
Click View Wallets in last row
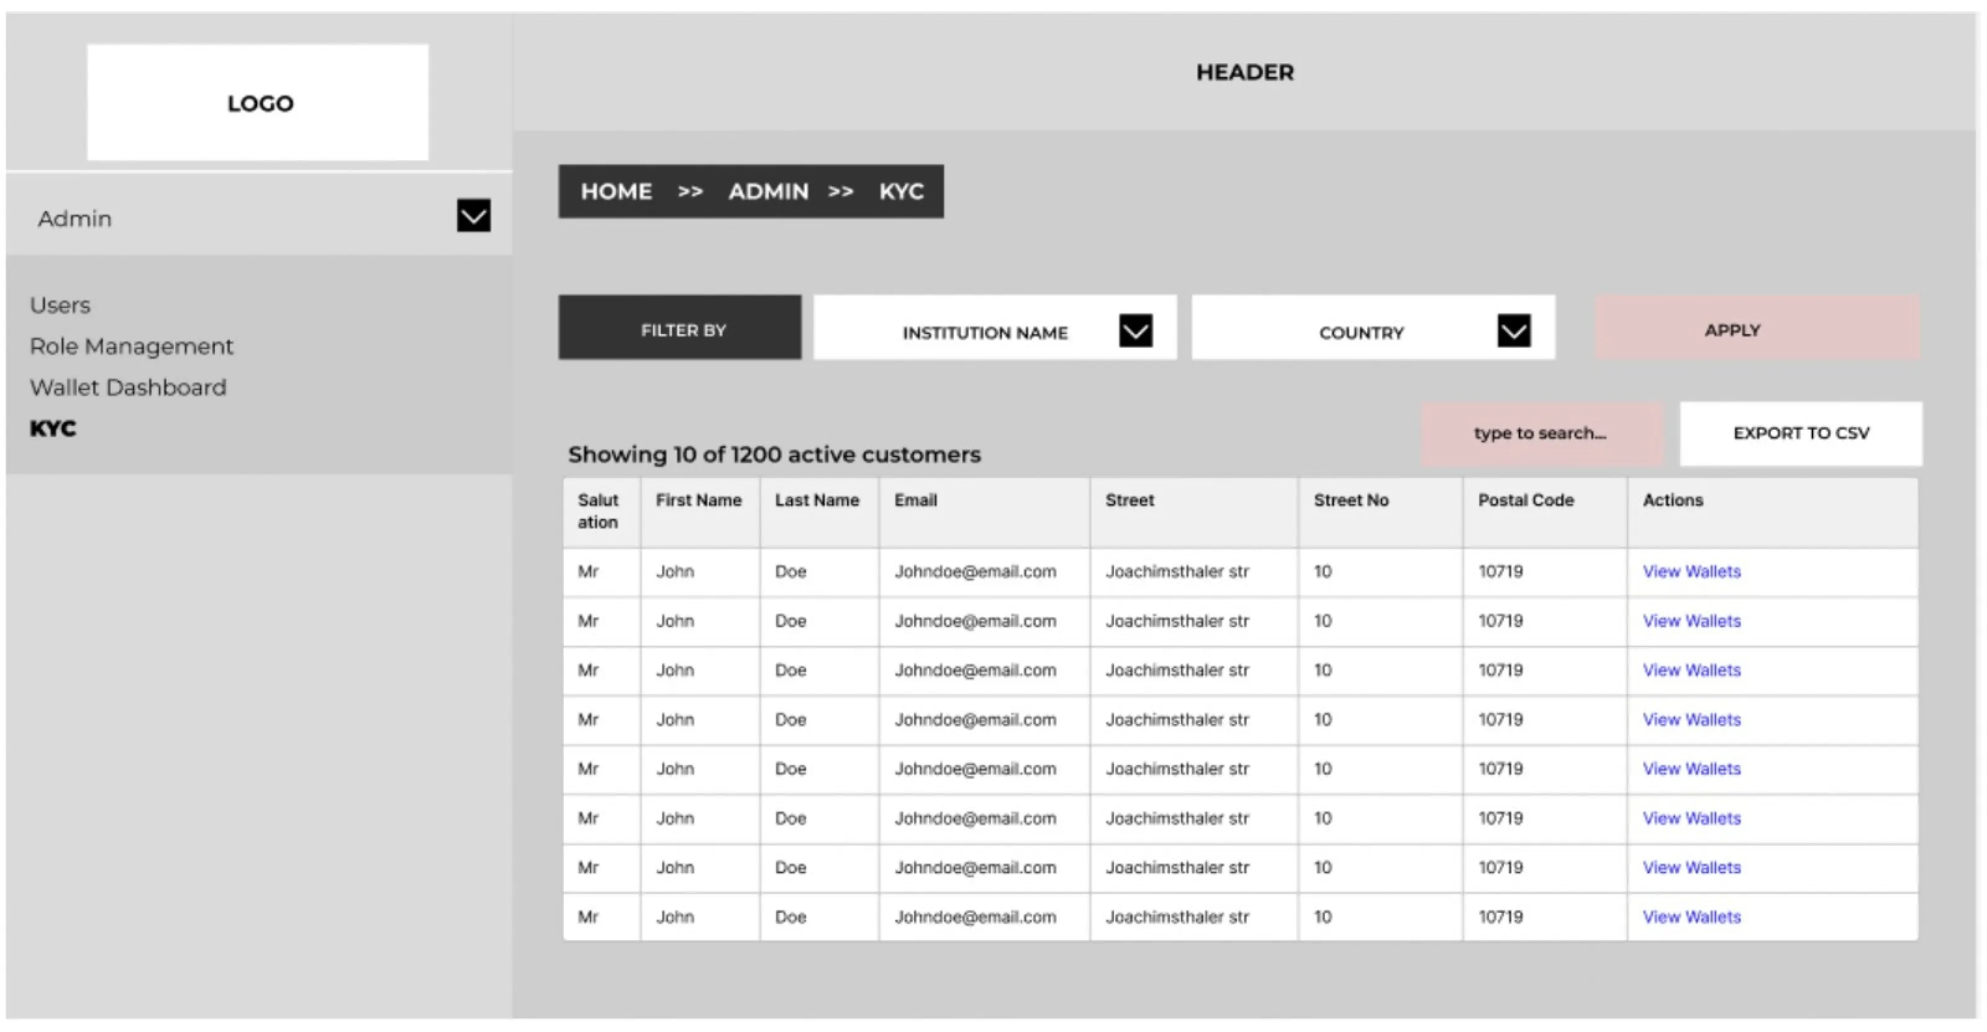[1691, 917]
